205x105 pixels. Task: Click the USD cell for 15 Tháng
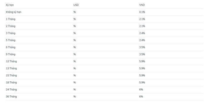[74, 75]
